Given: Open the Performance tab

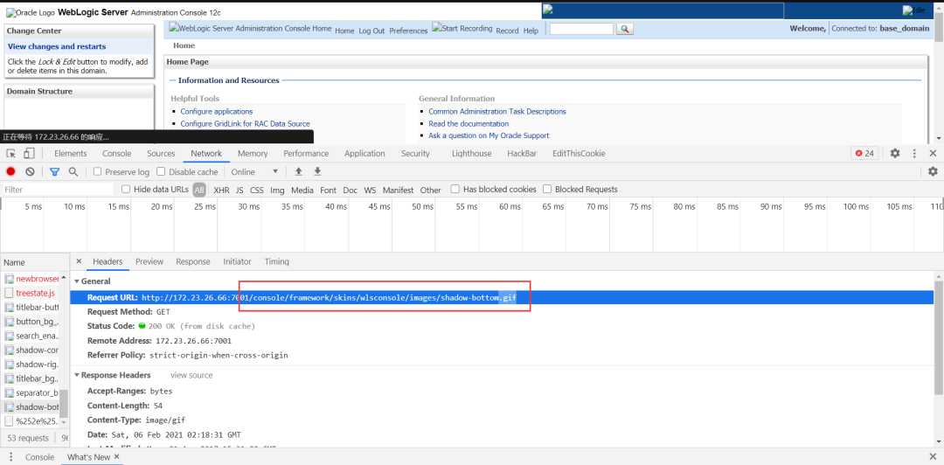Looking at the screenshot, I should point(307,154).
